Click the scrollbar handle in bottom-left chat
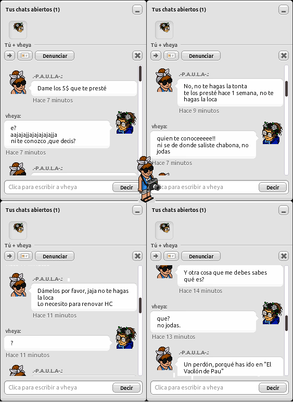The height and width of the screenshot is (402, 293). tap(140, 305)
